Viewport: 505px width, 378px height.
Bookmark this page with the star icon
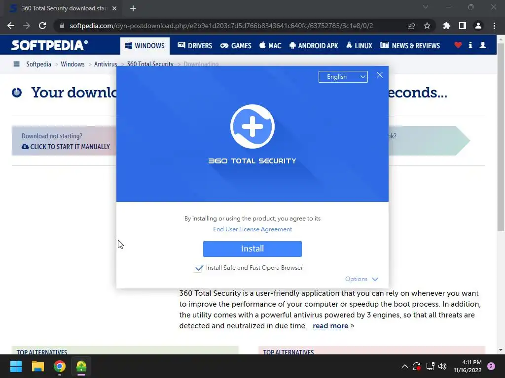tap(427, 26)
